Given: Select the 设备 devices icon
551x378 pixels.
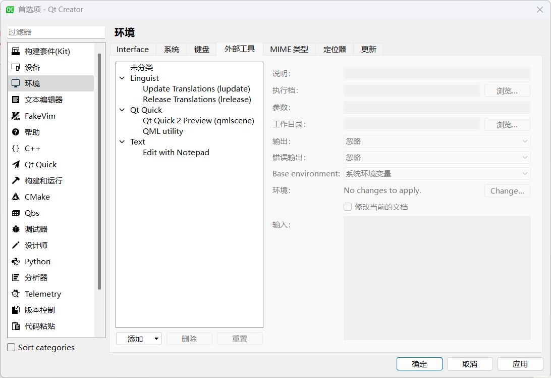Looking at the screenshot, I should (x=16, y=67).
